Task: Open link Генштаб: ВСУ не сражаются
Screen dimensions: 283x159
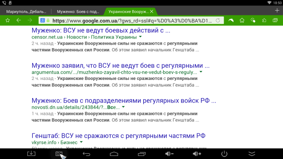Action: [x=119, y=136]
